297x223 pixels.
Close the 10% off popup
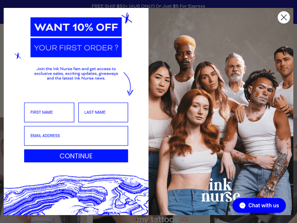coord(284,17)
